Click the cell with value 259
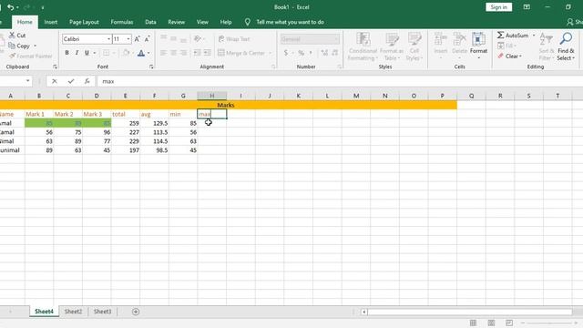Screen dimensions: 583x328 tap(126, 123)
